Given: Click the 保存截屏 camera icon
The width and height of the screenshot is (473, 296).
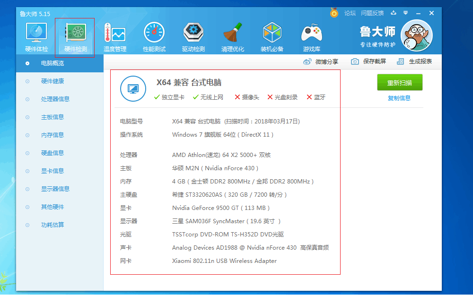Looking at the screenshot, I should (355, 61).
